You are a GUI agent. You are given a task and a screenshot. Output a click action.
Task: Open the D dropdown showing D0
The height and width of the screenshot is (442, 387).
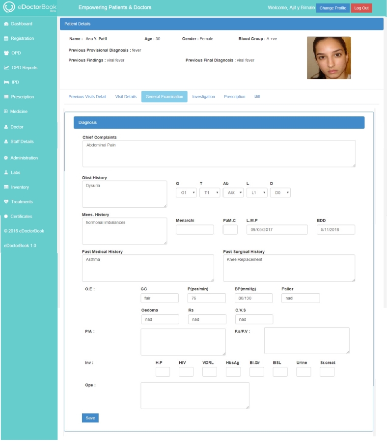280,193
